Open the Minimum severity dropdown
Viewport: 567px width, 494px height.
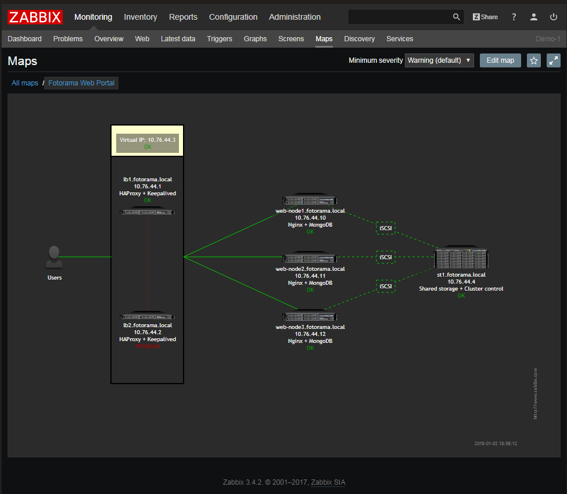(439, 60)
